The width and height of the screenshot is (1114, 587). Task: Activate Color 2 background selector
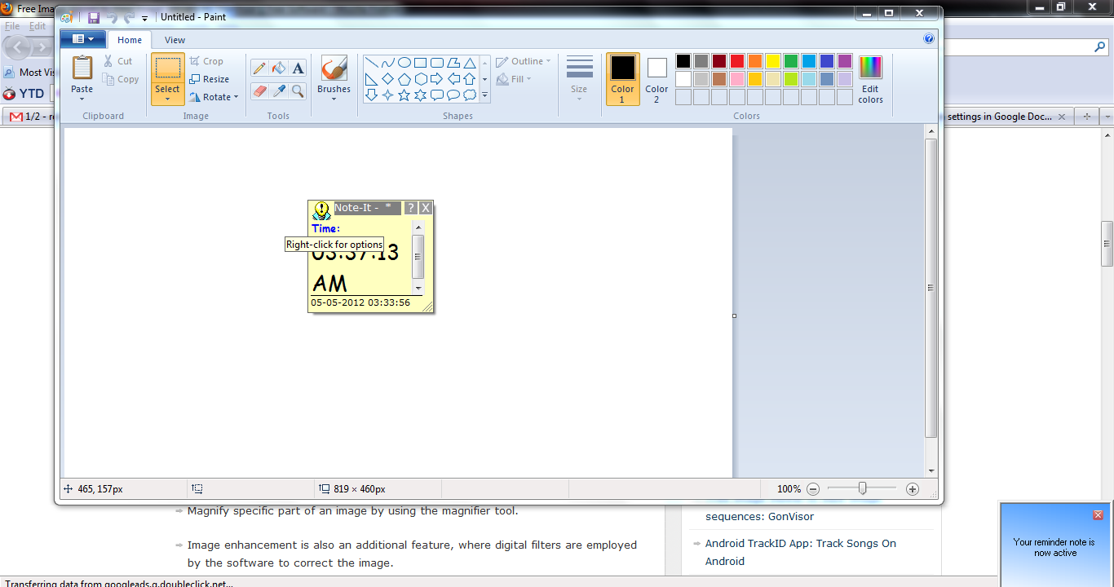point(656,79)
